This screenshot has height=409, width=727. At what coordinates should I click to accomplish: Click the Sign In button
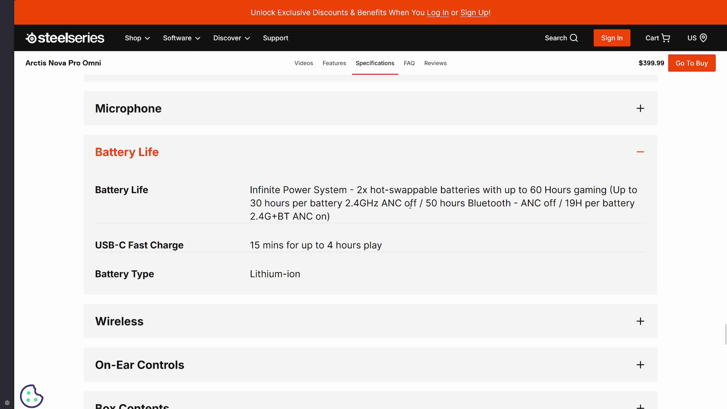(612, 38)
